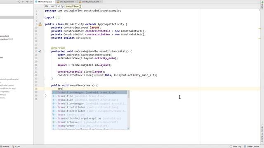Click the 'layout' field on line 10

click(94, 28)
